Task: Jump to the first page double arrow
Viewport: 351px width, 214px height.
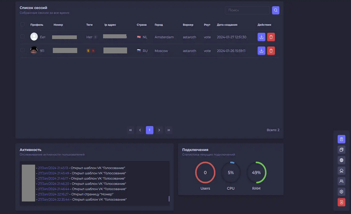Action: pos(130,130)
